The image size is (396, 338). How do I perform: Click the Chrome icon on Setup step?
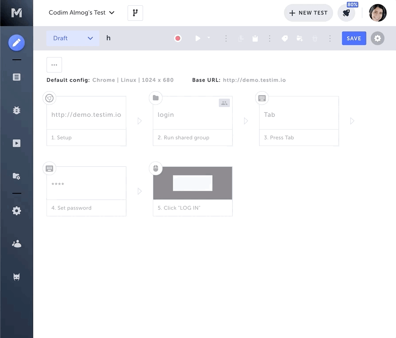coord(49,98)
